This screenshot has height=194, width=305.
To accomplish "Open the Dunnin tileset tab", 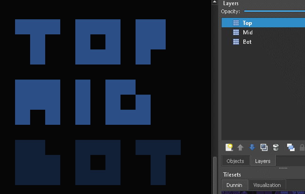I will pyautogui.click(x=234, y=185).
